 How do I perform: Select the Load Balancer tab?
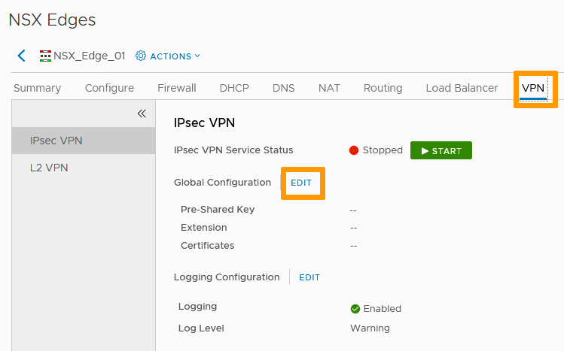(462, 88)
